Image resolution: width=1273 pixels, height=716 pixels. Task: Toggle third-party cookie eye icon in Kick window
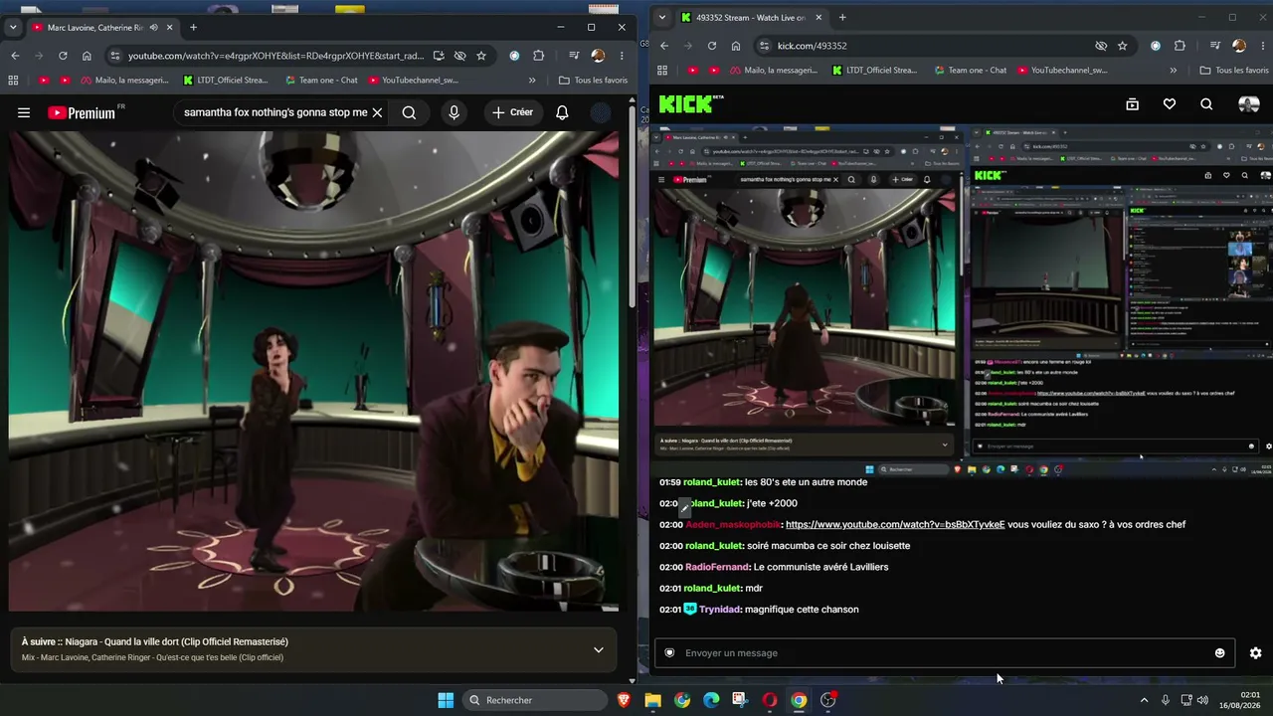click(1101, 46)
